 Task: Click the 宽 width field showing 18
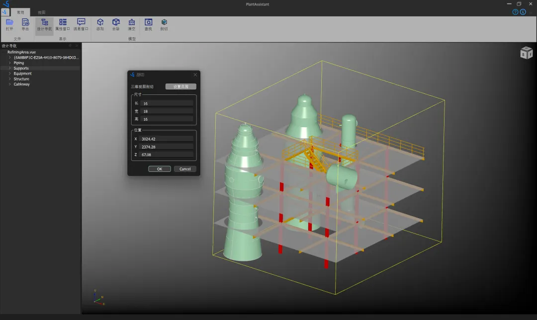(167, 111)
